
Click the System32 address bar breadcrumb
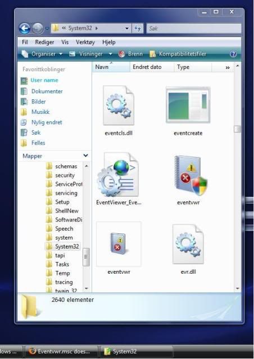click(80, 29)
